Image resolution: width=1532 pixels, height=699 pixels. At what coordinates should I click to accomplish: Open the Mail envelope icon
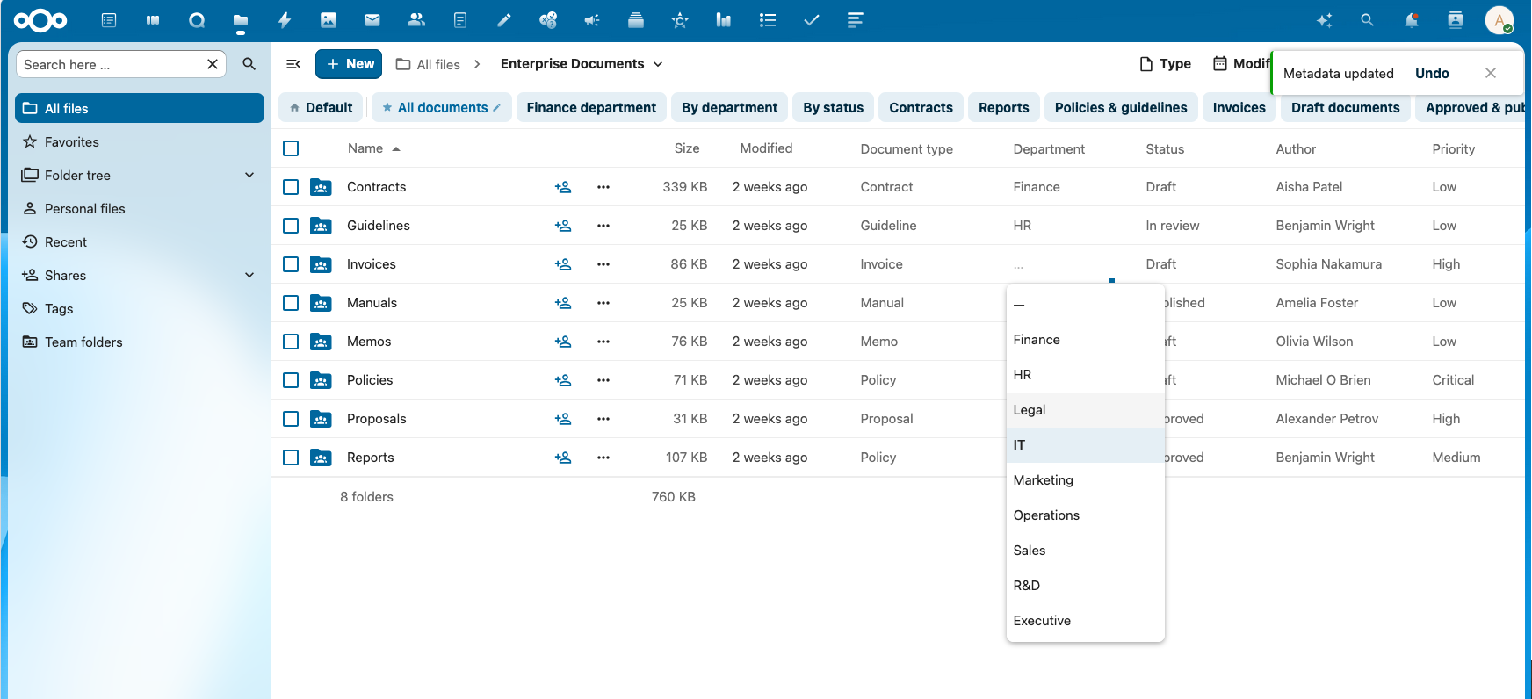click(x=372, y=20)
